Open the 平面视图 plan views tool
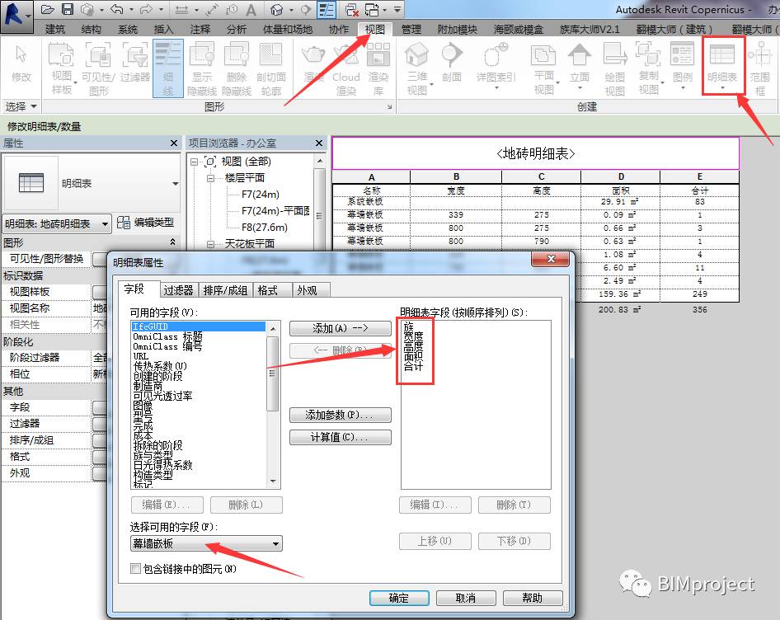This screenshot has width=780, height=620. click(544, 68)
